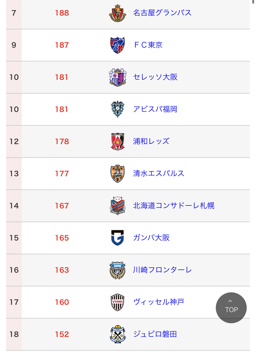Viewport: 256px width, 360px height.
Task: Click the FC Tokyo team crest
Action: point(117,45)
